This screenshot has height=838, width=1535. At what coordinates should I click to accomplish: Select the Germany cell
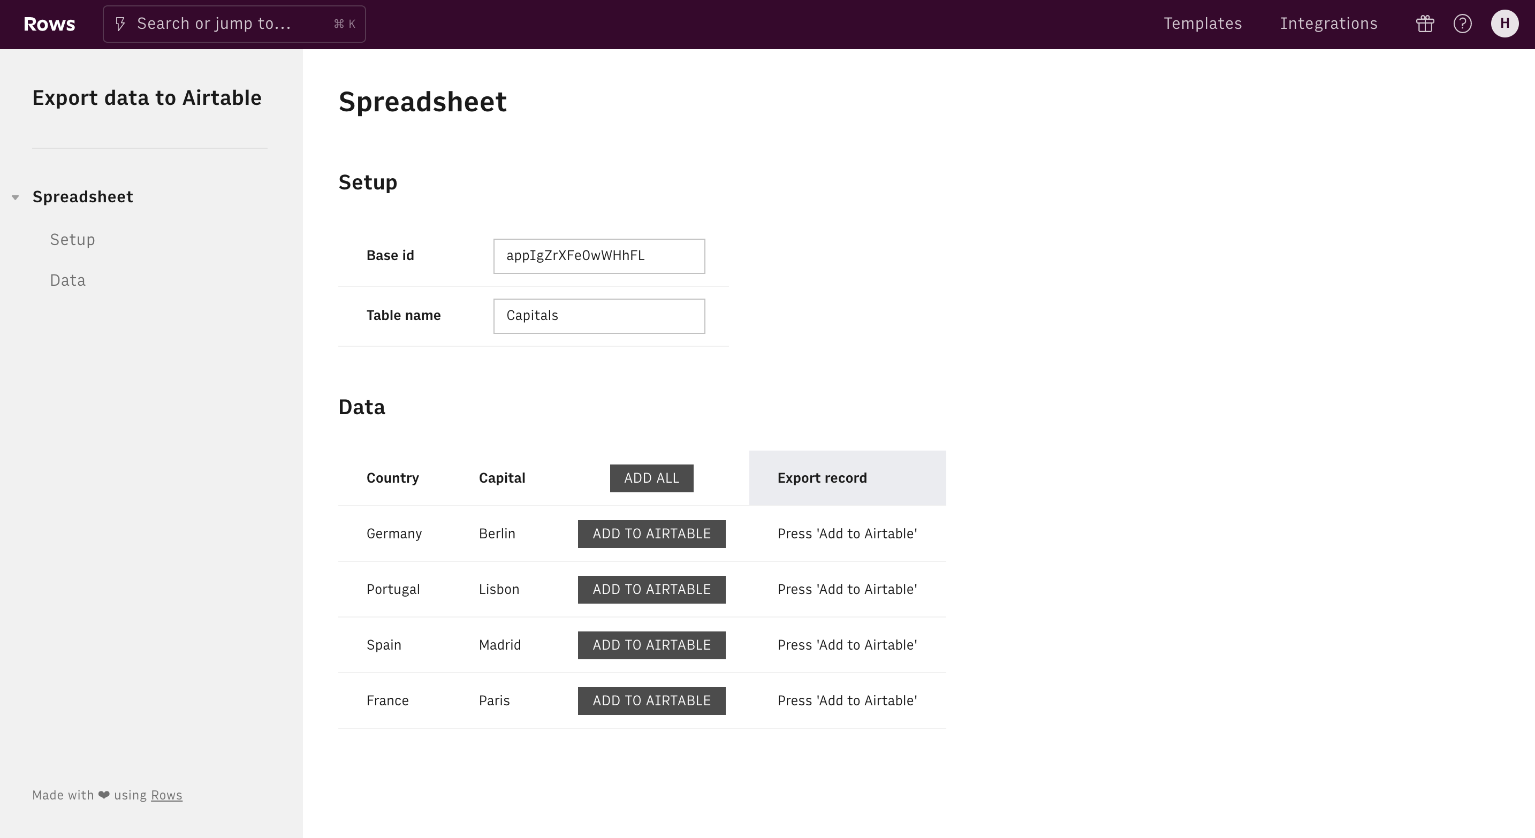pyautogui.click(x=394, y=534)
